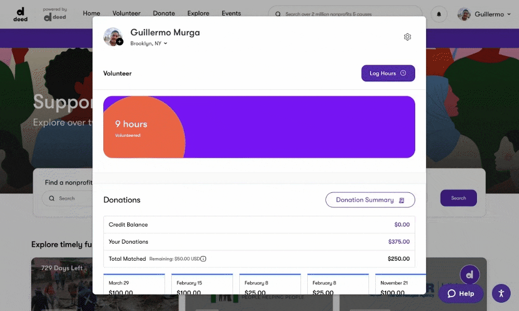This screenshot has height=311, width=519.
Task: Click the round Deed floating button
Action: (470, 275)
